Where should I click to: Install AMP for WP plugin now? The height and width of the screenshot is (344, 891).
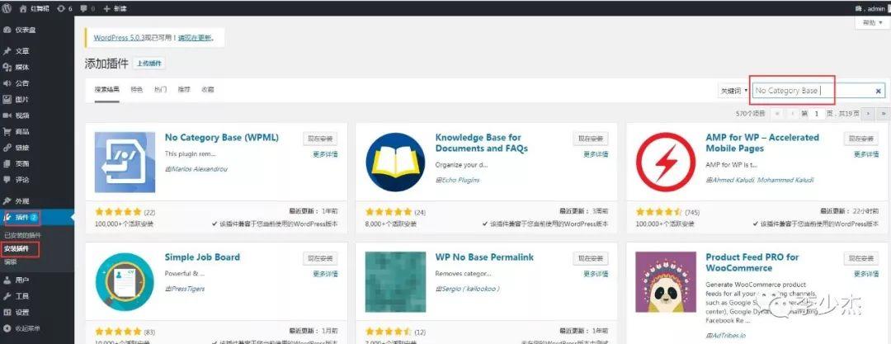(x=860, y=139)
